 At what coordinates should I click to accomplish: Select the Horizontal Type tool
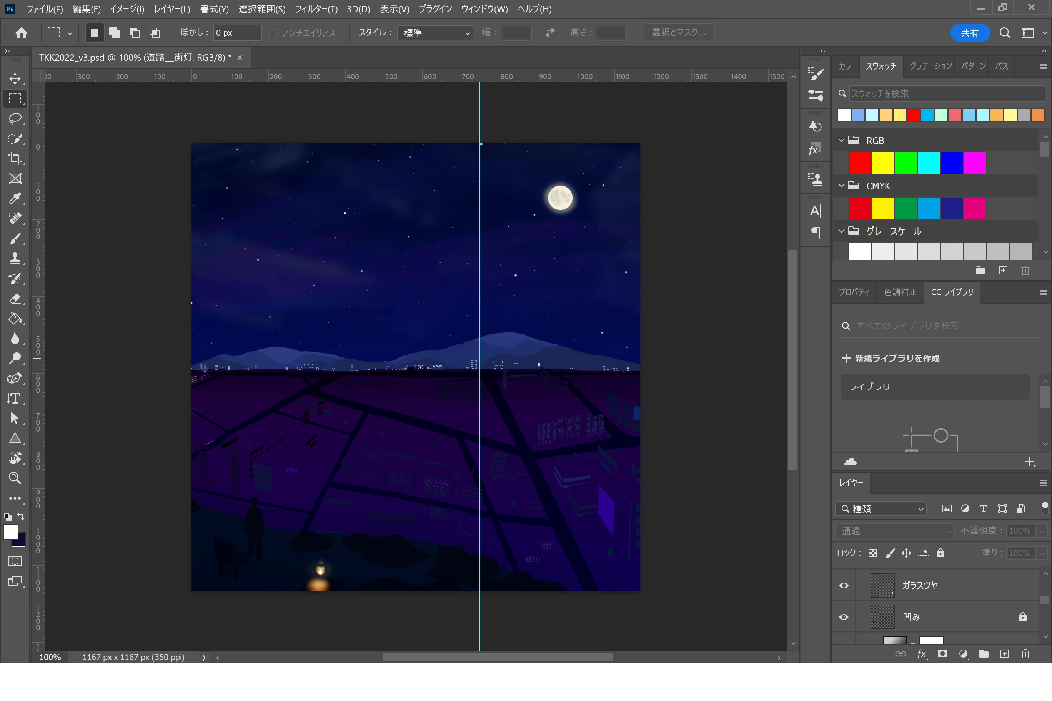(x=14, y=398)
